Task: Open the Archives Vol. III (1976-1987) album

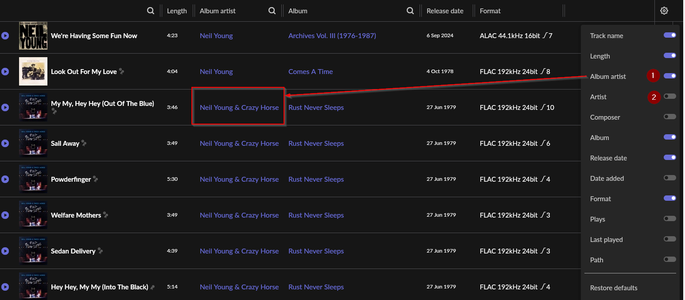Action: [332, 36]
